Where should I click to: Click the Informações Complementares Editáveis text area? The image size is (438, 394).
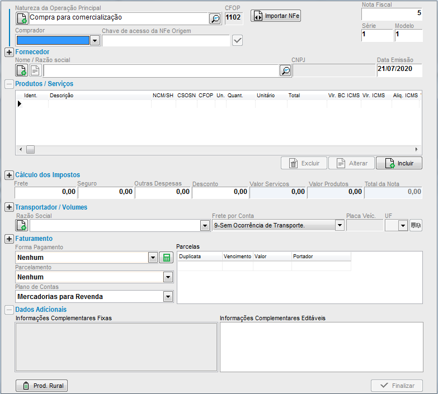tap(321, 347)
